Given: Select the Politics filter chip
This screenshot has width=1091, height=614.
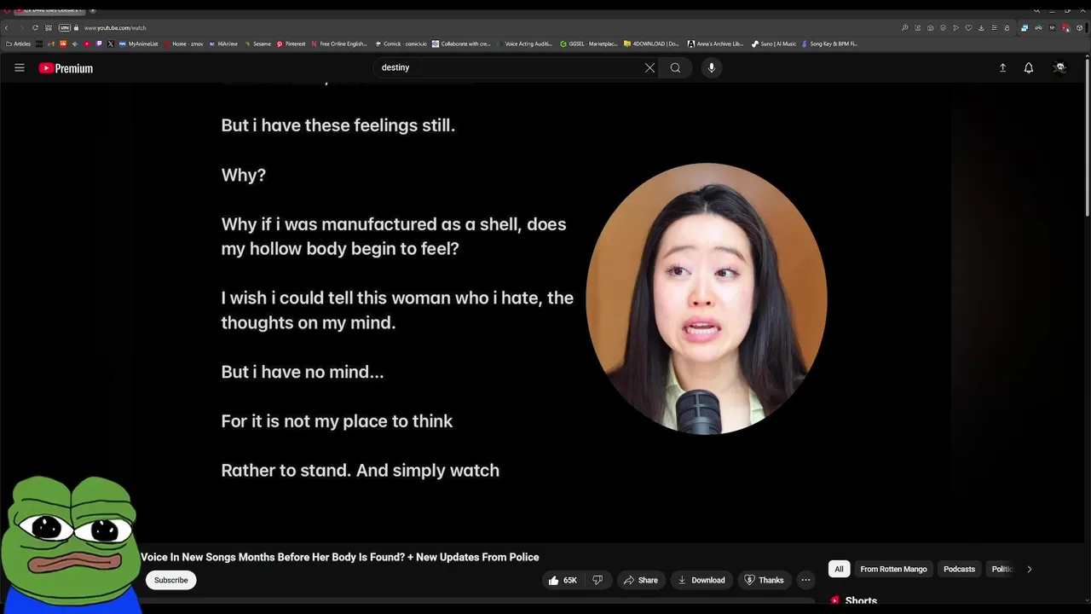Looking at the screenshot, I should [x=1002, y=569].
